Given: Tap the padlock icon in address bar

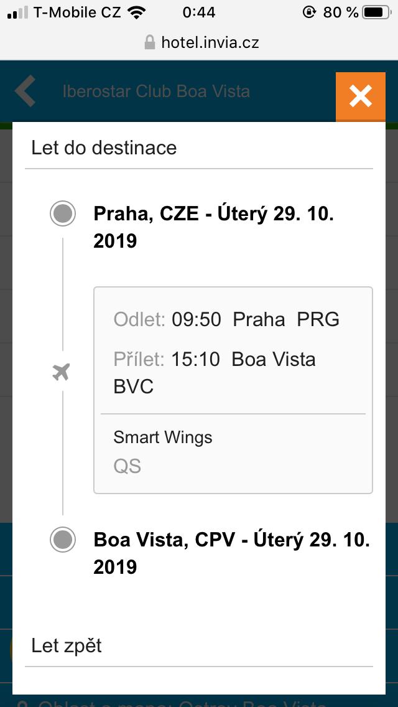Looking at the screenshot, I should (x=149, y=42).
